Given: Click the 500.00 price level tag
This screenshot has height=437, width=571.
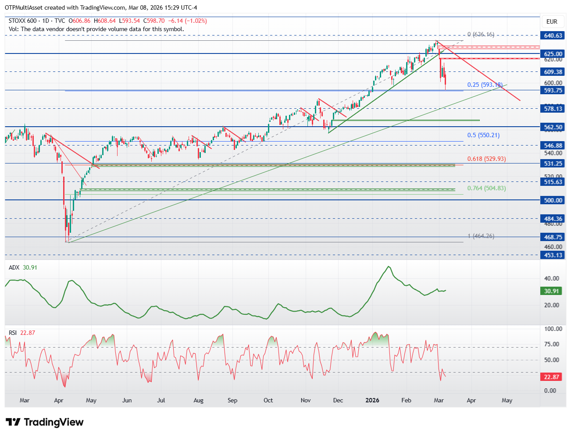Looking at the screenshot, I should tap(553, 200).
